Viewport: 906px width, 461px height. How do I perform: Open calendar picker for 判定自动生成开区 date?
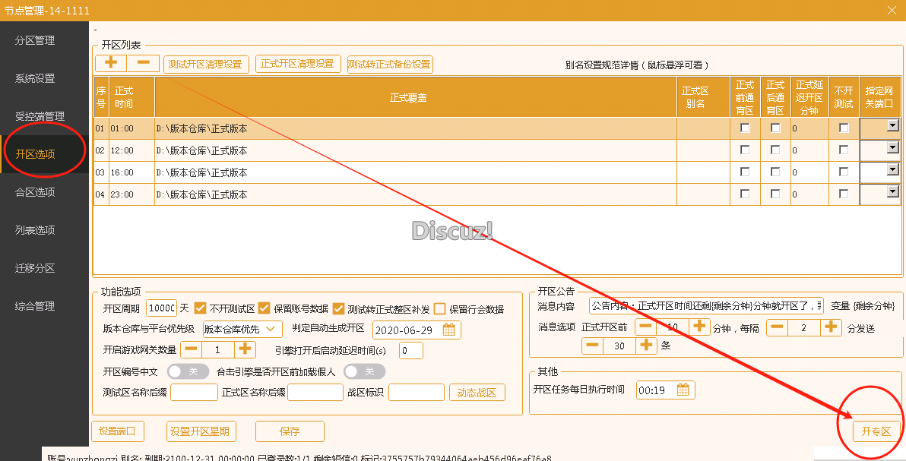[x=447, y=330]
